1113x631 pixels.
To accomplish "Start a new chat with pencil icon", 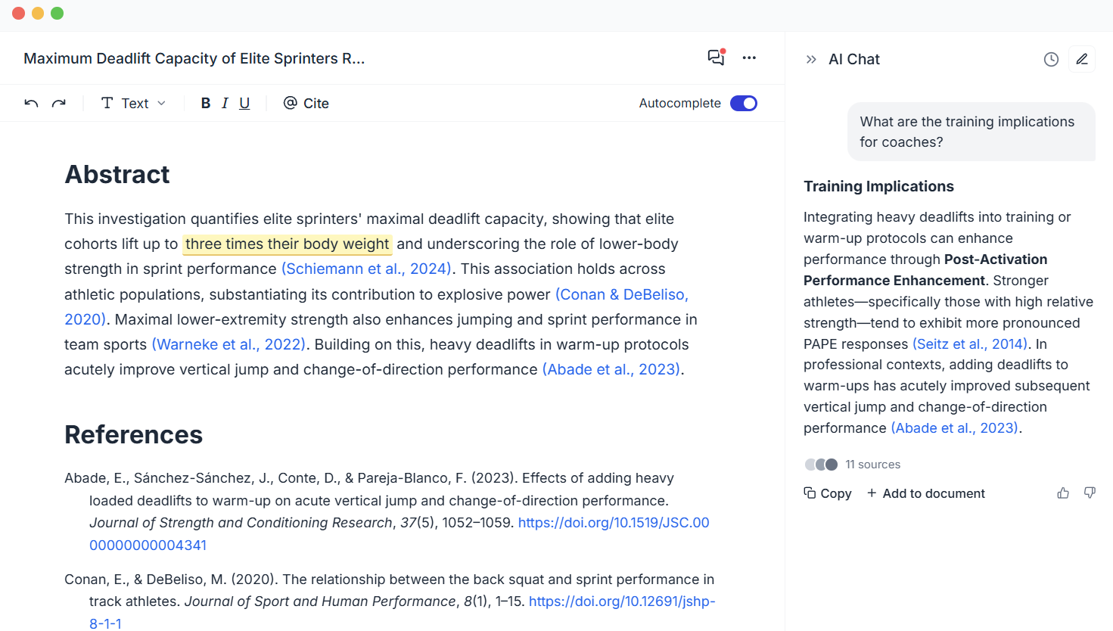I will coord(1082,59).
